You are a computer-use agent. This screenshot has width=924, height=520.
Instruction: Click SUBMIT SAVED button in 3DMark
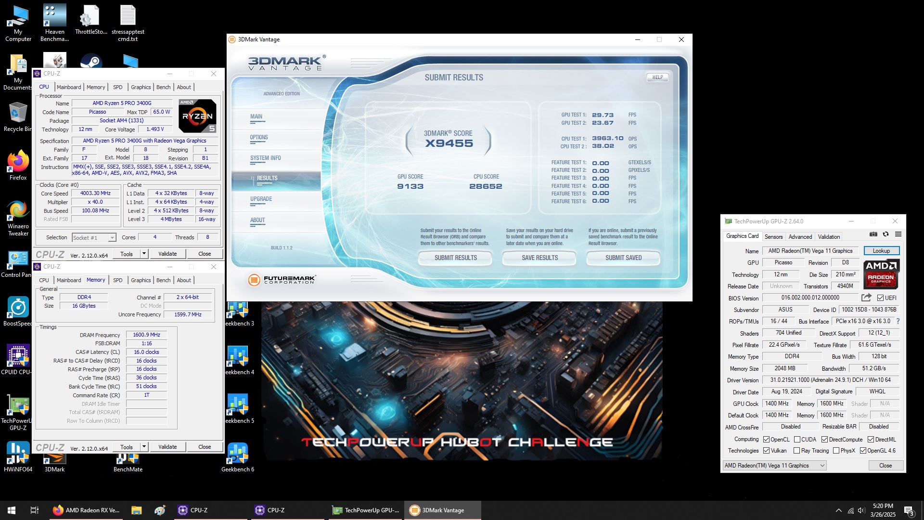point(623,258)
